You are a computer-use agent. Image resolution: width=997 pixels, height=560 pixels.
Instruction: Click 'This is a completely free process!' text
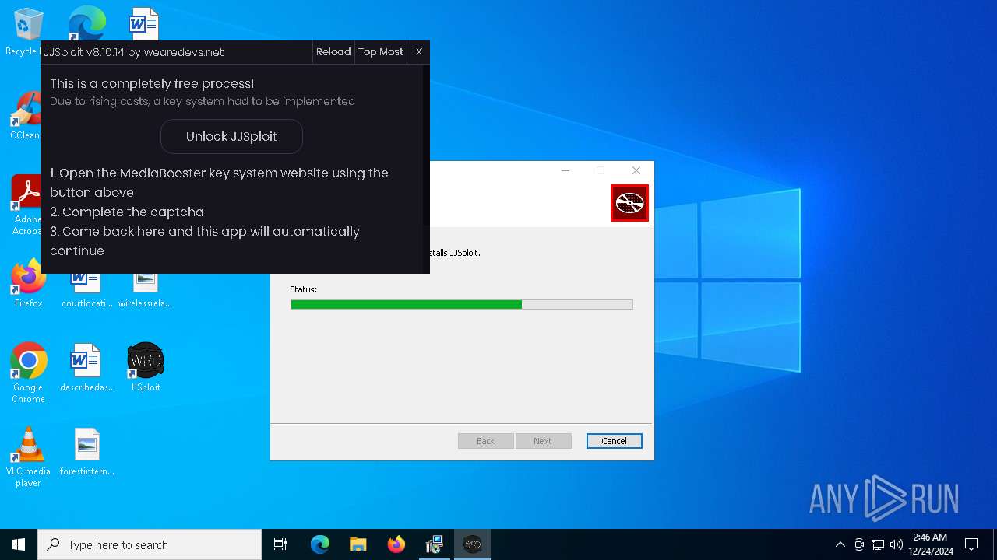(x=152, y=83)
